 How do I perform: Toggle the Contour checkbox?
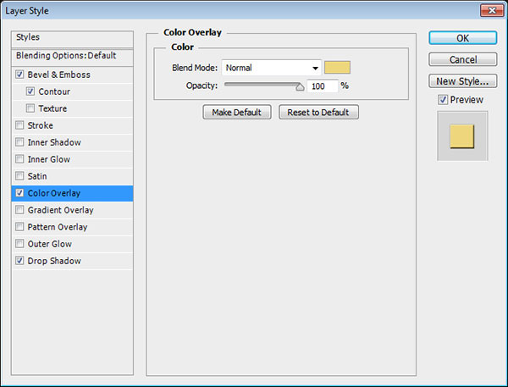(30, 91)
